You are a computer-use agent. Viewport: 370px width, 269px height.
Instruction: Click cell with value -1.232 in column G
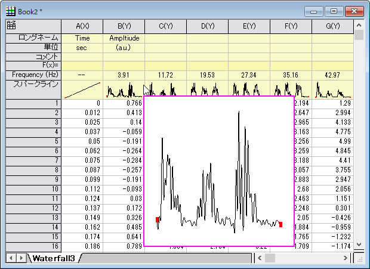[333, 237]
